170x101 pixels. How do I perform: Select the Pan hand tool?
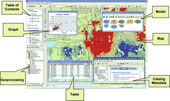pos(45,19)
